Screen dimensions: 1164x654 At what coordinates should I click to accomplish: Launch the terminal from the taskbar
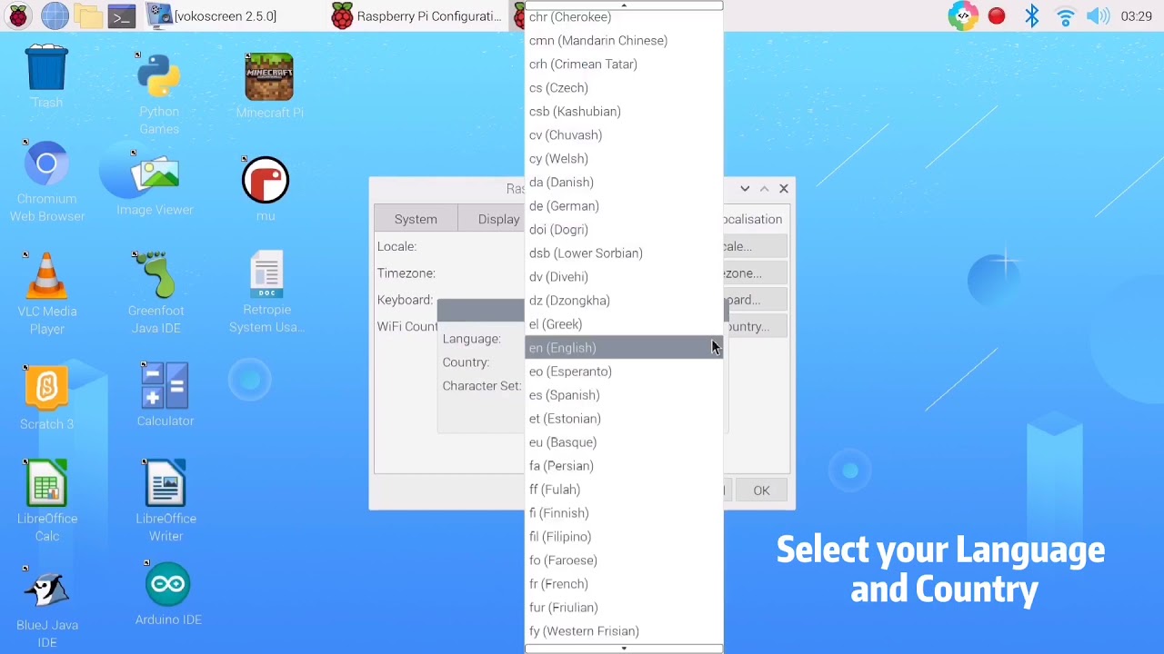click(122, 15)
